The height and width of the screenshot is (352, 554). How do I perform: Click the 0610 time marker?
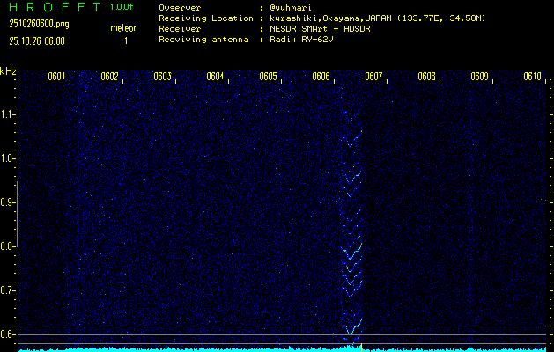click(532, 77)
